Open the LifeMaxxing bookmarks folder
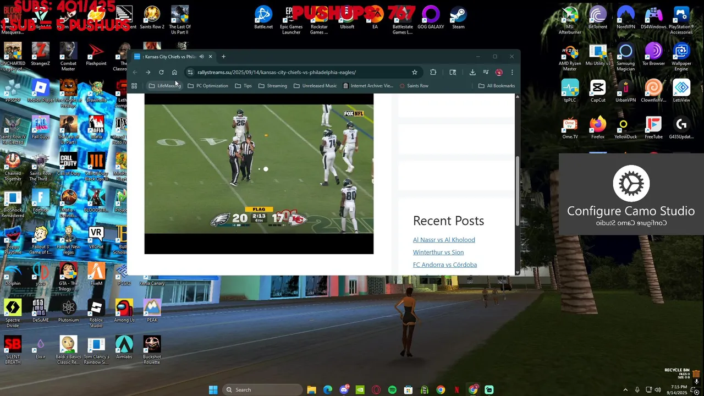The width and height of the screenshot is (704, 396). [164, 86]
